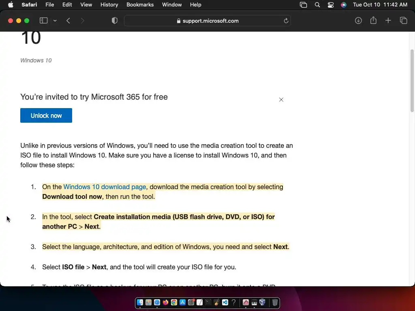
Task: Click step 3 about language and architecture
Action: [x=166, y=247]
